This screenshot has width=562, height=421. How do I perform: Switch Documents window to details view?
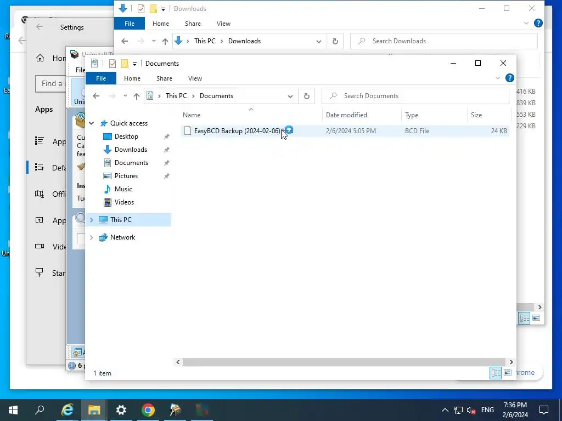click(x=496, y=373)
